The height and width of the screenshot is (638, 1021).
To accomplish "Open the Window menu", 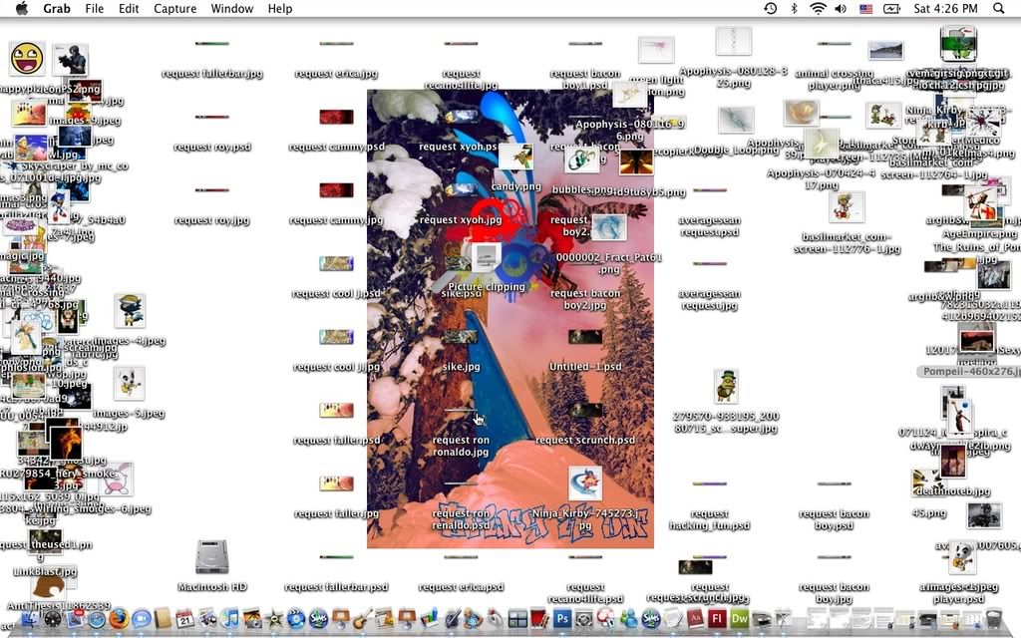I will (231, 9).
